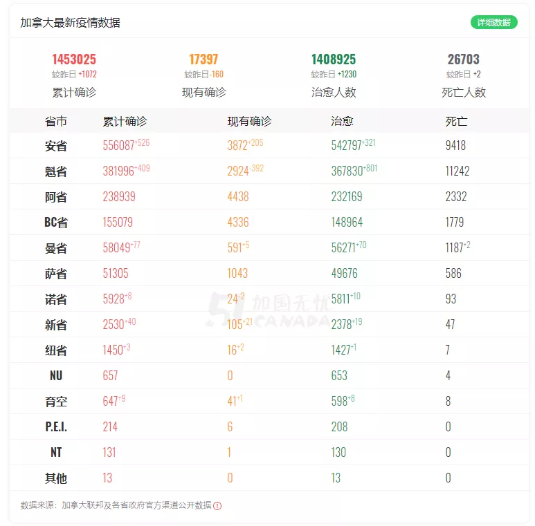Image resolution: width=535 pixels, height=526 pixels.
Task: Click the 死亡人数 summary label
Action: (463, 93)
